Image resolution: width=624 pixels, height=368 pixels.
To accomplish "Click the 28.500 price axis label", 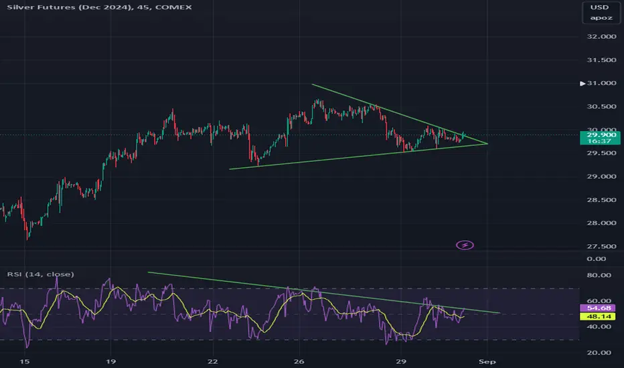I will click(x=601, y=200).
